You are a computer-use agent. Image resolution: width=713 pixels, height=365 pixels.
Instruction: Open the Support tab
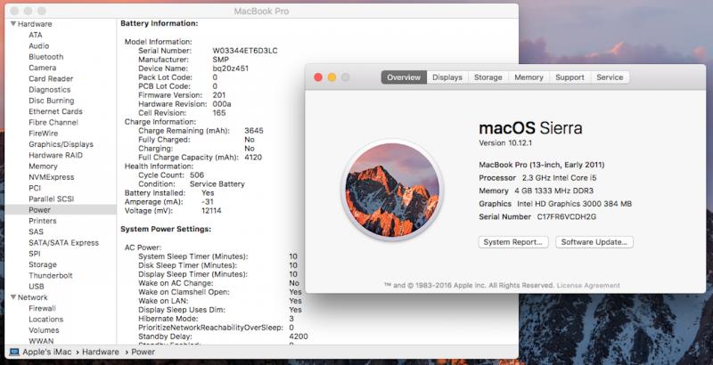[570, 77]
